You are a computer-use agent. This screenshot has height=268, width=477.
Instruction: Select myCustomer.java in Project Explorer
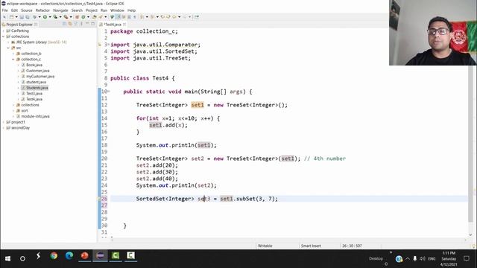pos(40,77)
